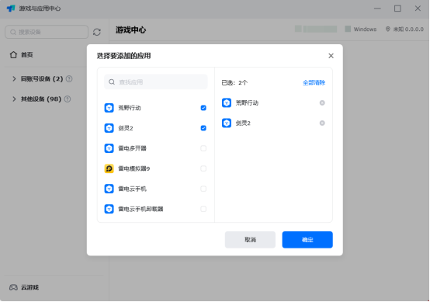This screenshot has height=302, width=430.
Task: Expand the 同账号设备 (2) group
Action: (x=14, y=79)
